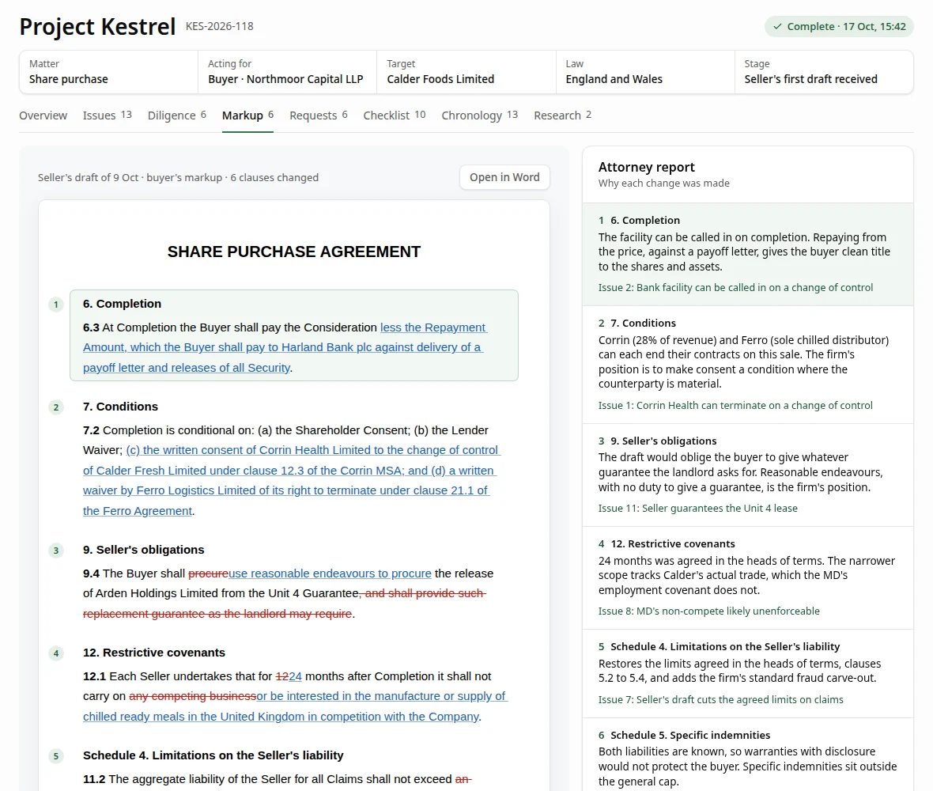Screen dimensions: 933x791
Task: Click the numbered marker 1 beside 6. Completion
Action: click(56, 305)
